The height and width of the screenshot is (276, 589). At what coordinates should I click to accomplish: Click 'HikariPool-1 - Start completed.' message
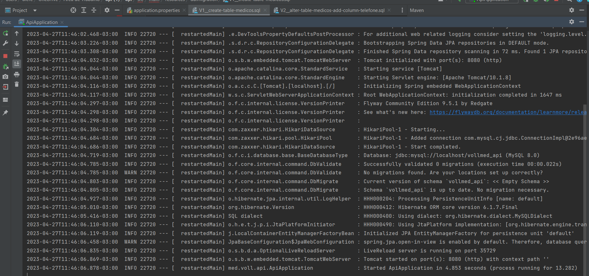[x=412, y=147]
